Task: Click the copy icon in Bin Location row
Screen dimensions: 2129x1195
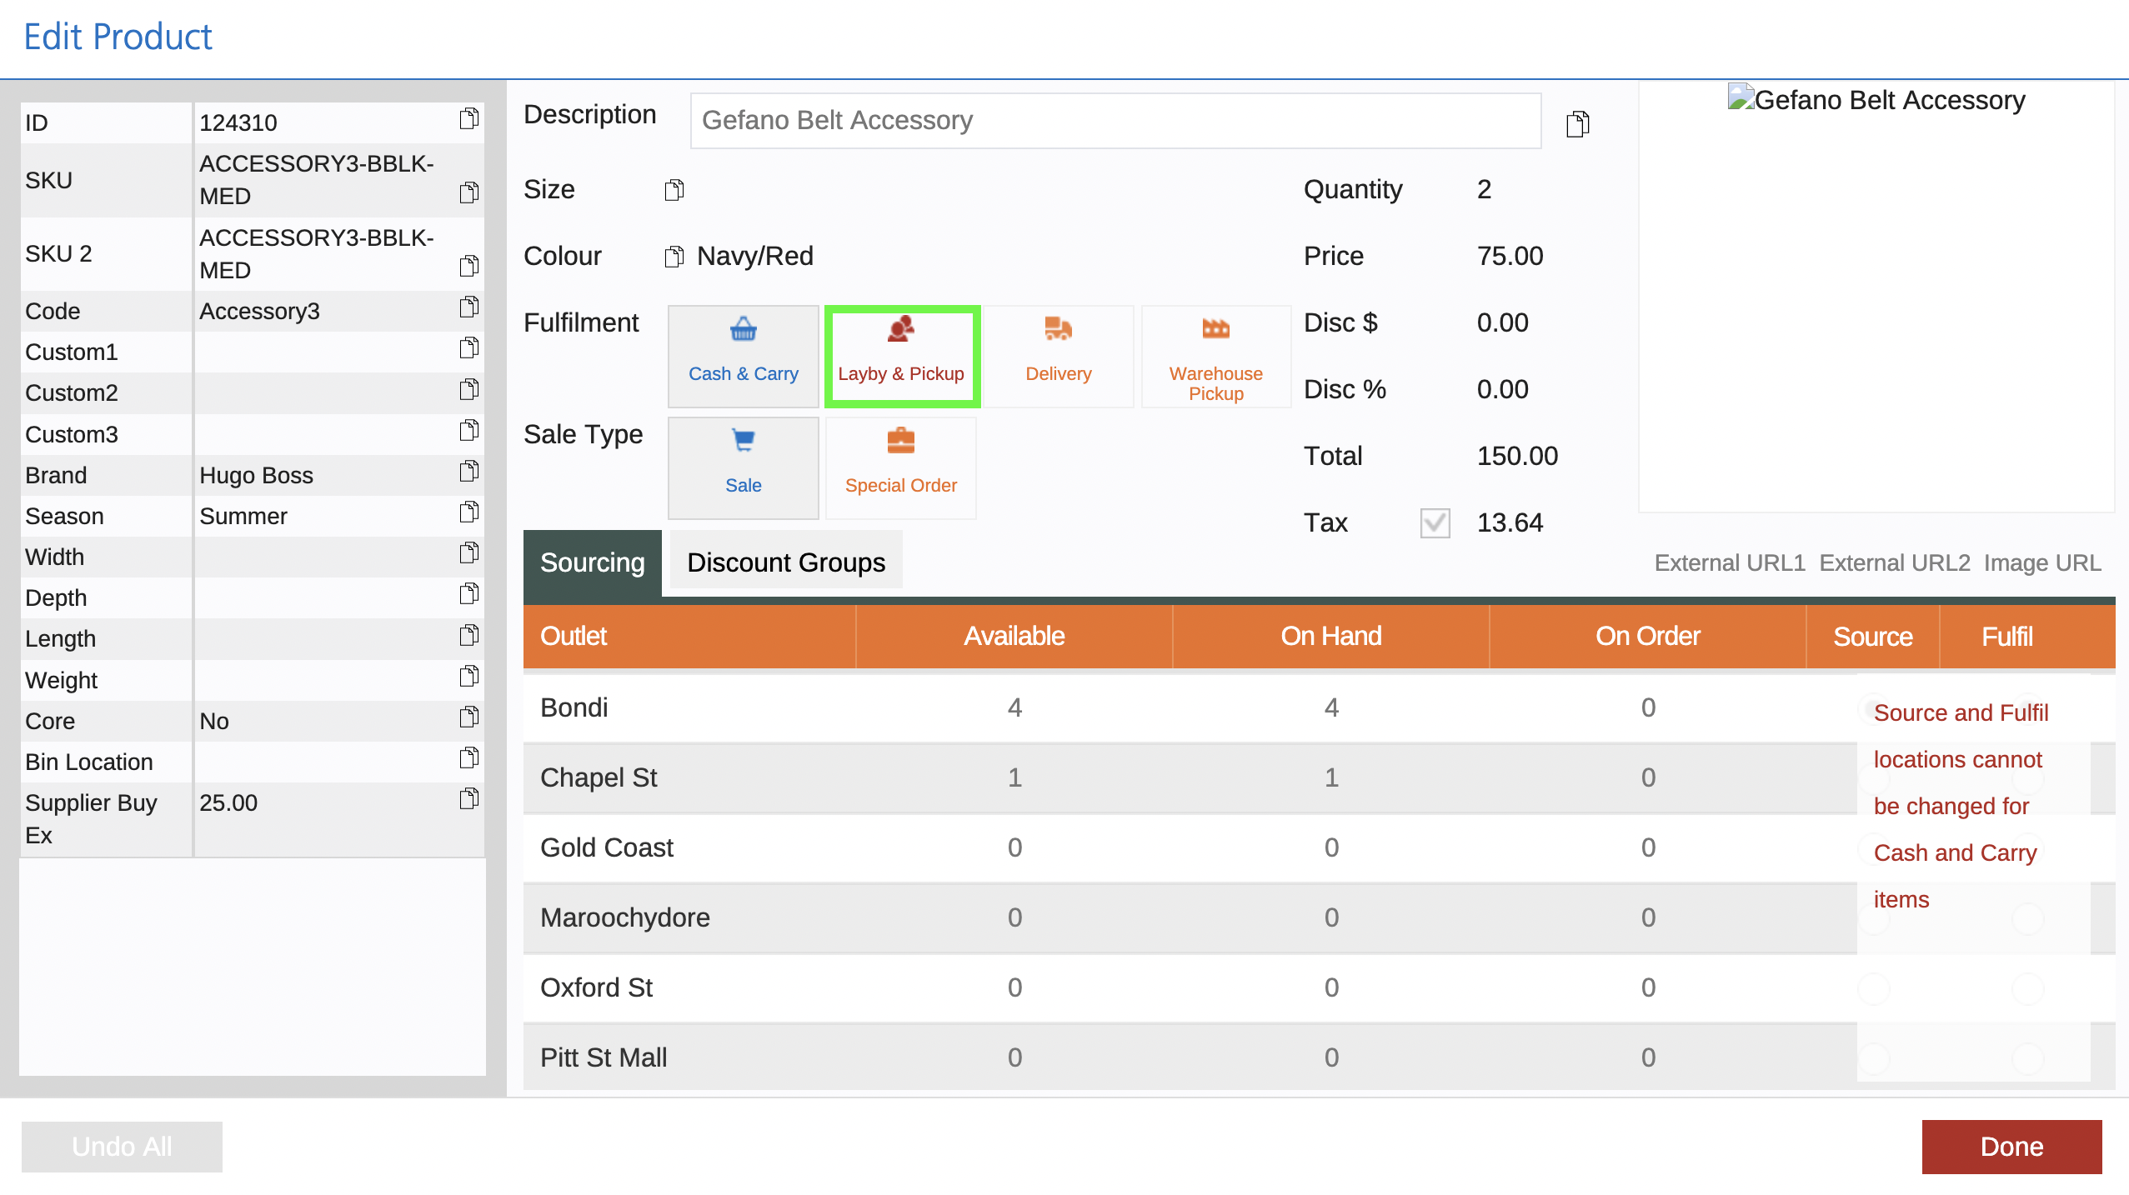Action: 469,758
